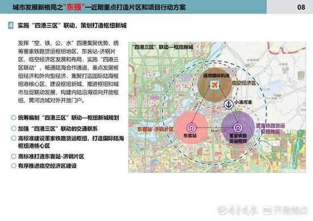This screenshot has height=221, width=313.
Task: Click the anchor icon for 小清河港
Action: (x=228, y=104)
